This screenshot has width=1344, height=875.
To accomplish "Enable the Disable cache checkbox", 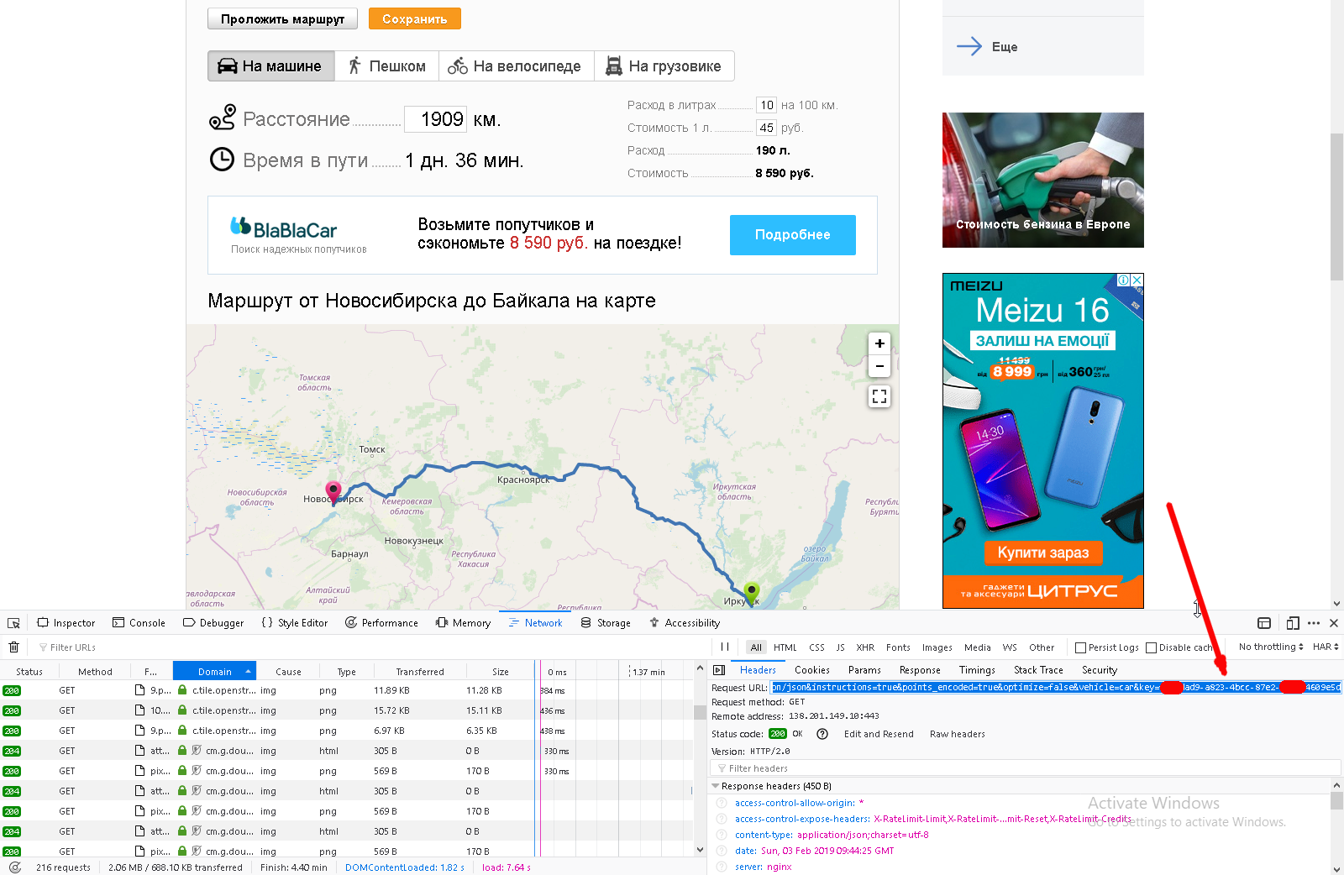I will click(1152, 647).
